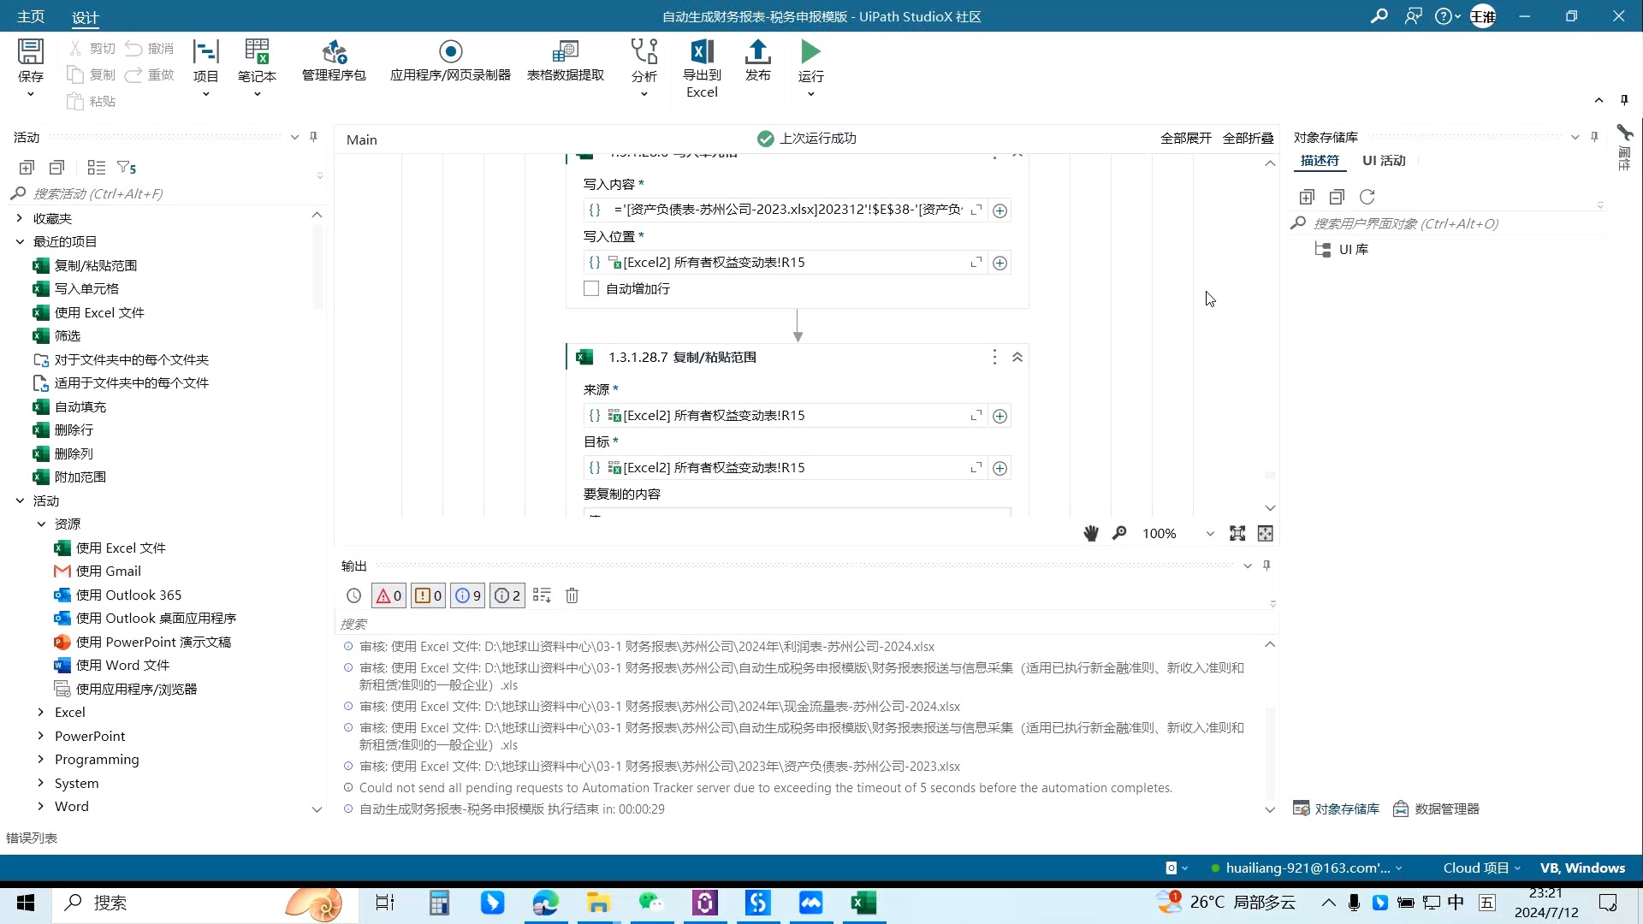The height and width of the screenshot is (924, 1643).
Task: Toggle 自动增加行 checkbox
Action: tap(591, 288)
